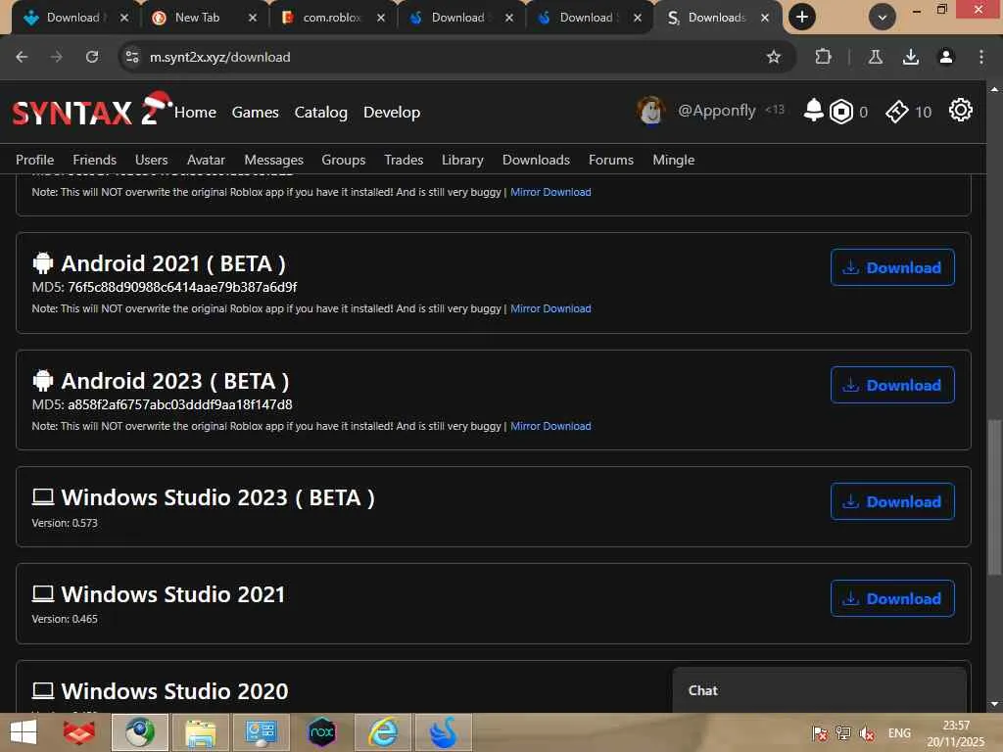Open the notifications bell icon
The width and height of the screenshot is (1003, 752).
[813, 110]
